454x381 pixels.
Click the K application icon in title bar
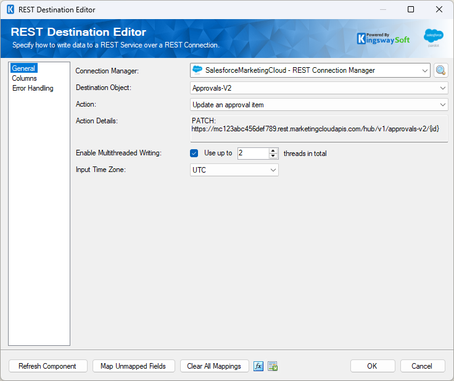point(10,9)
